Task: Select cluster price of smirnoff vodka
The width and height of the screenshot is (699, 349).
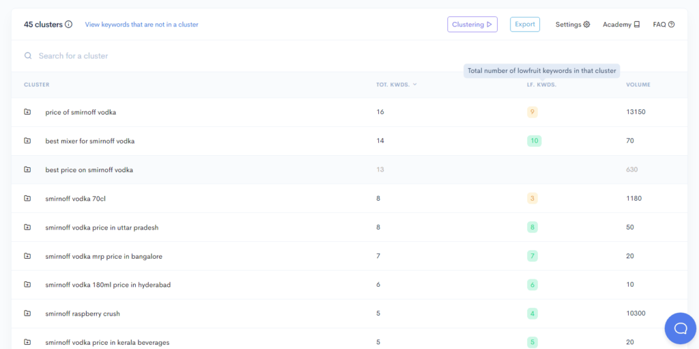Action: (x=81, y=113)
